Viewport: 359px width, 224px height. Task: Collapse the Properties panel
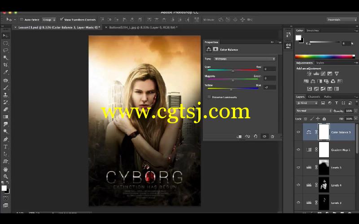(272, 42)
